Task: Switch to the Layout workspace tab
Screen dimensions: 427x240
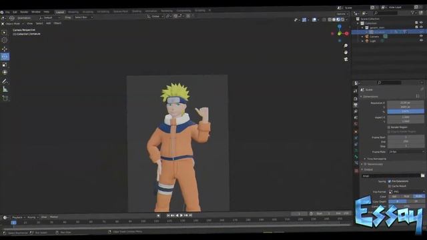Action: pyautogui.click(x=59, y=12)
